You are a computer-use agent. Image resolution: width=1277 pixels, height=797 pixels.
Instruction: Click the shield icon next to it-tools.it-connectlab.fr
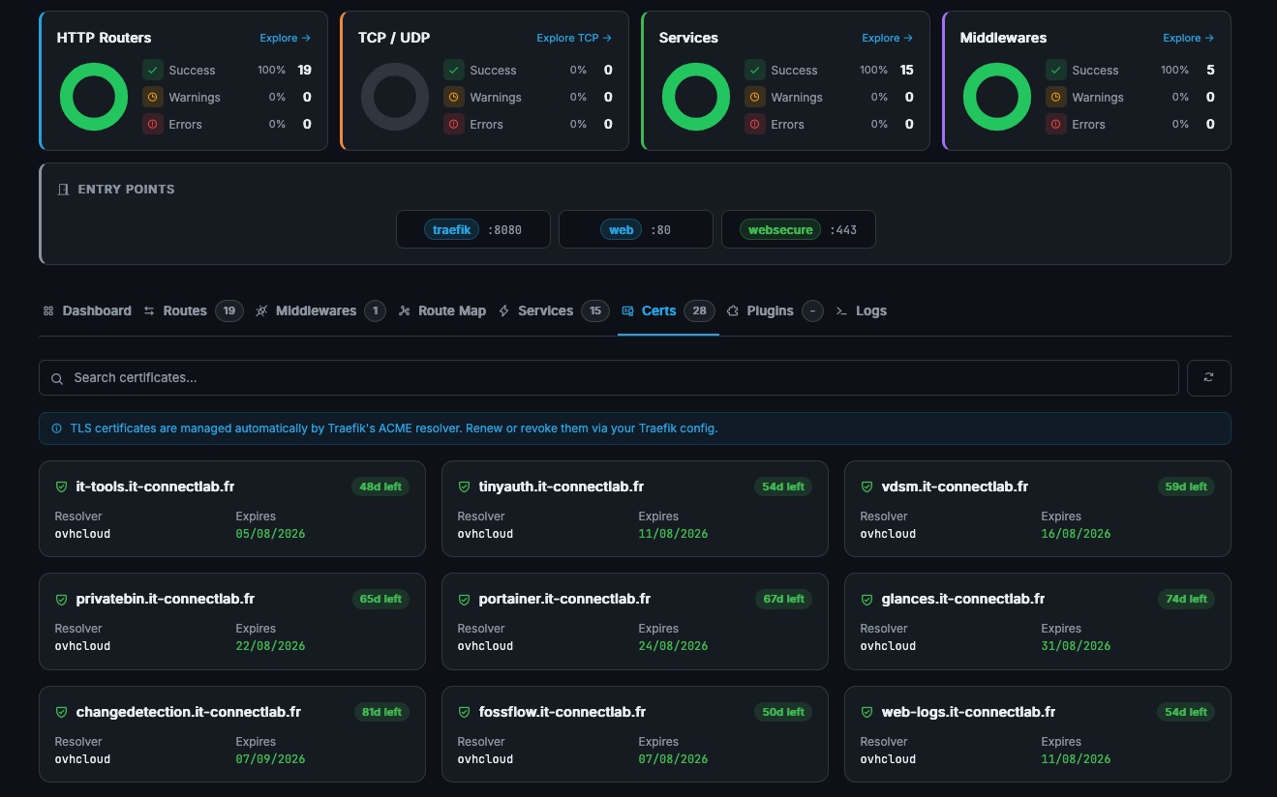[61, 487]
